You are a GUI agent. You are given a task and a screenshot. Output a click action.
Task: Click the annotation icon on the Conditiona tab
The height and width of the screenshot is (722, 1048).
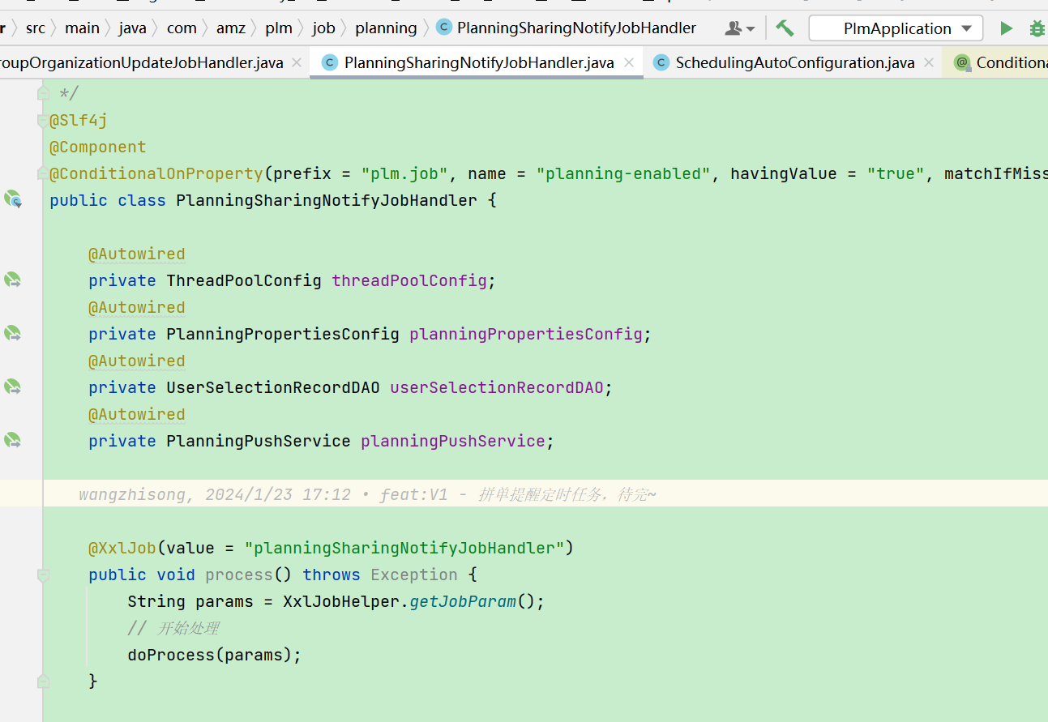962,62
